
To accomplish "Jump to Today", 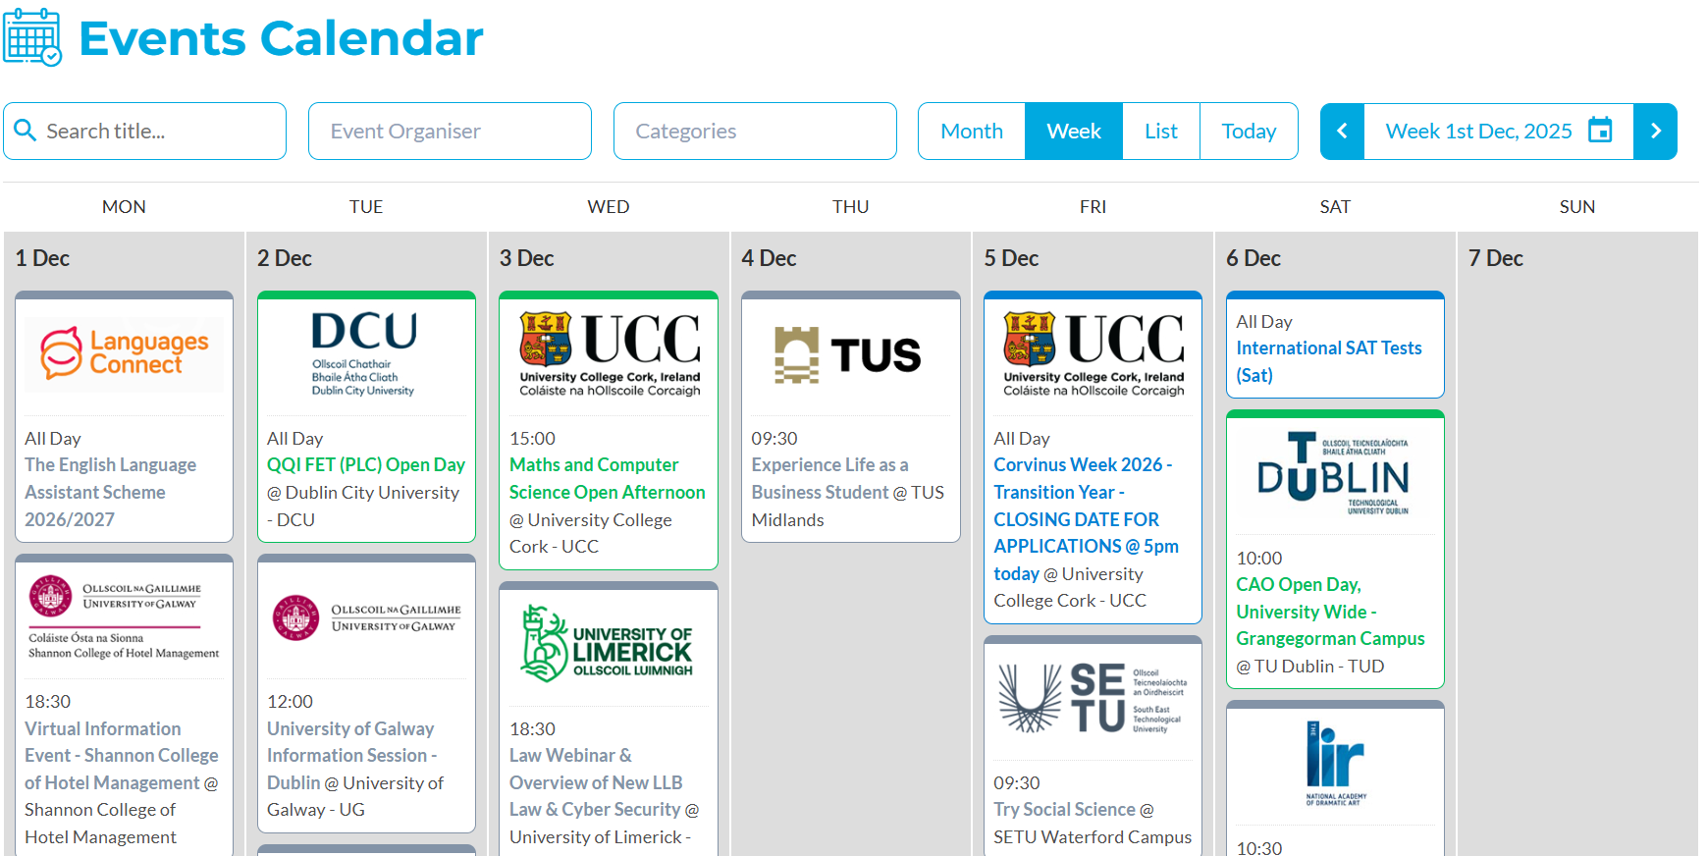I will tap(1249, 131).
